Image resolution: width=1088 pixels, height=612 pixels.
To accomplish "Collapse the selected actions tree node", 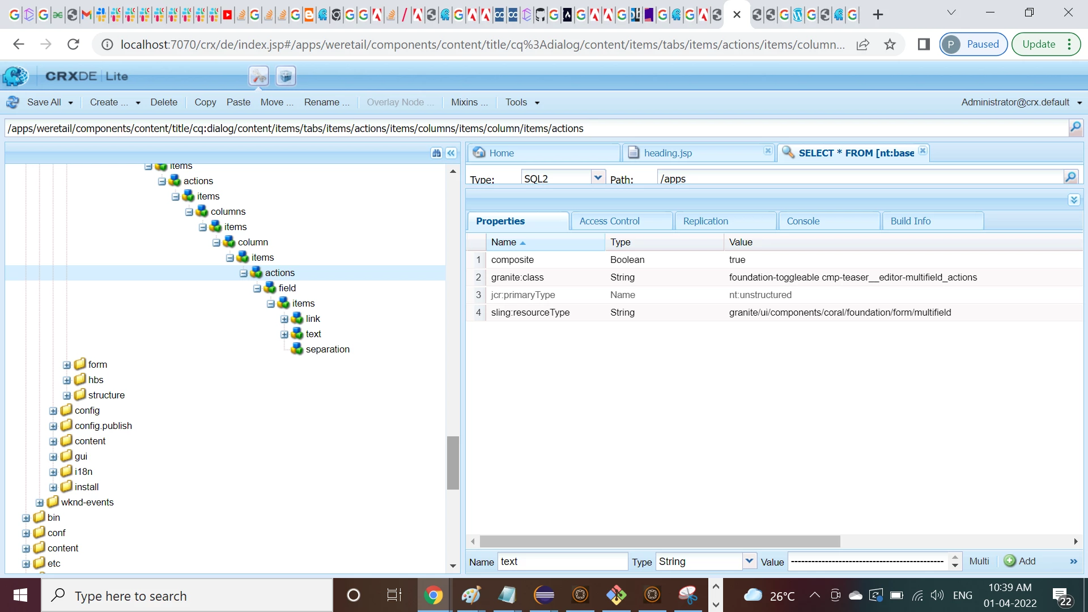I will tap(244, 273).
